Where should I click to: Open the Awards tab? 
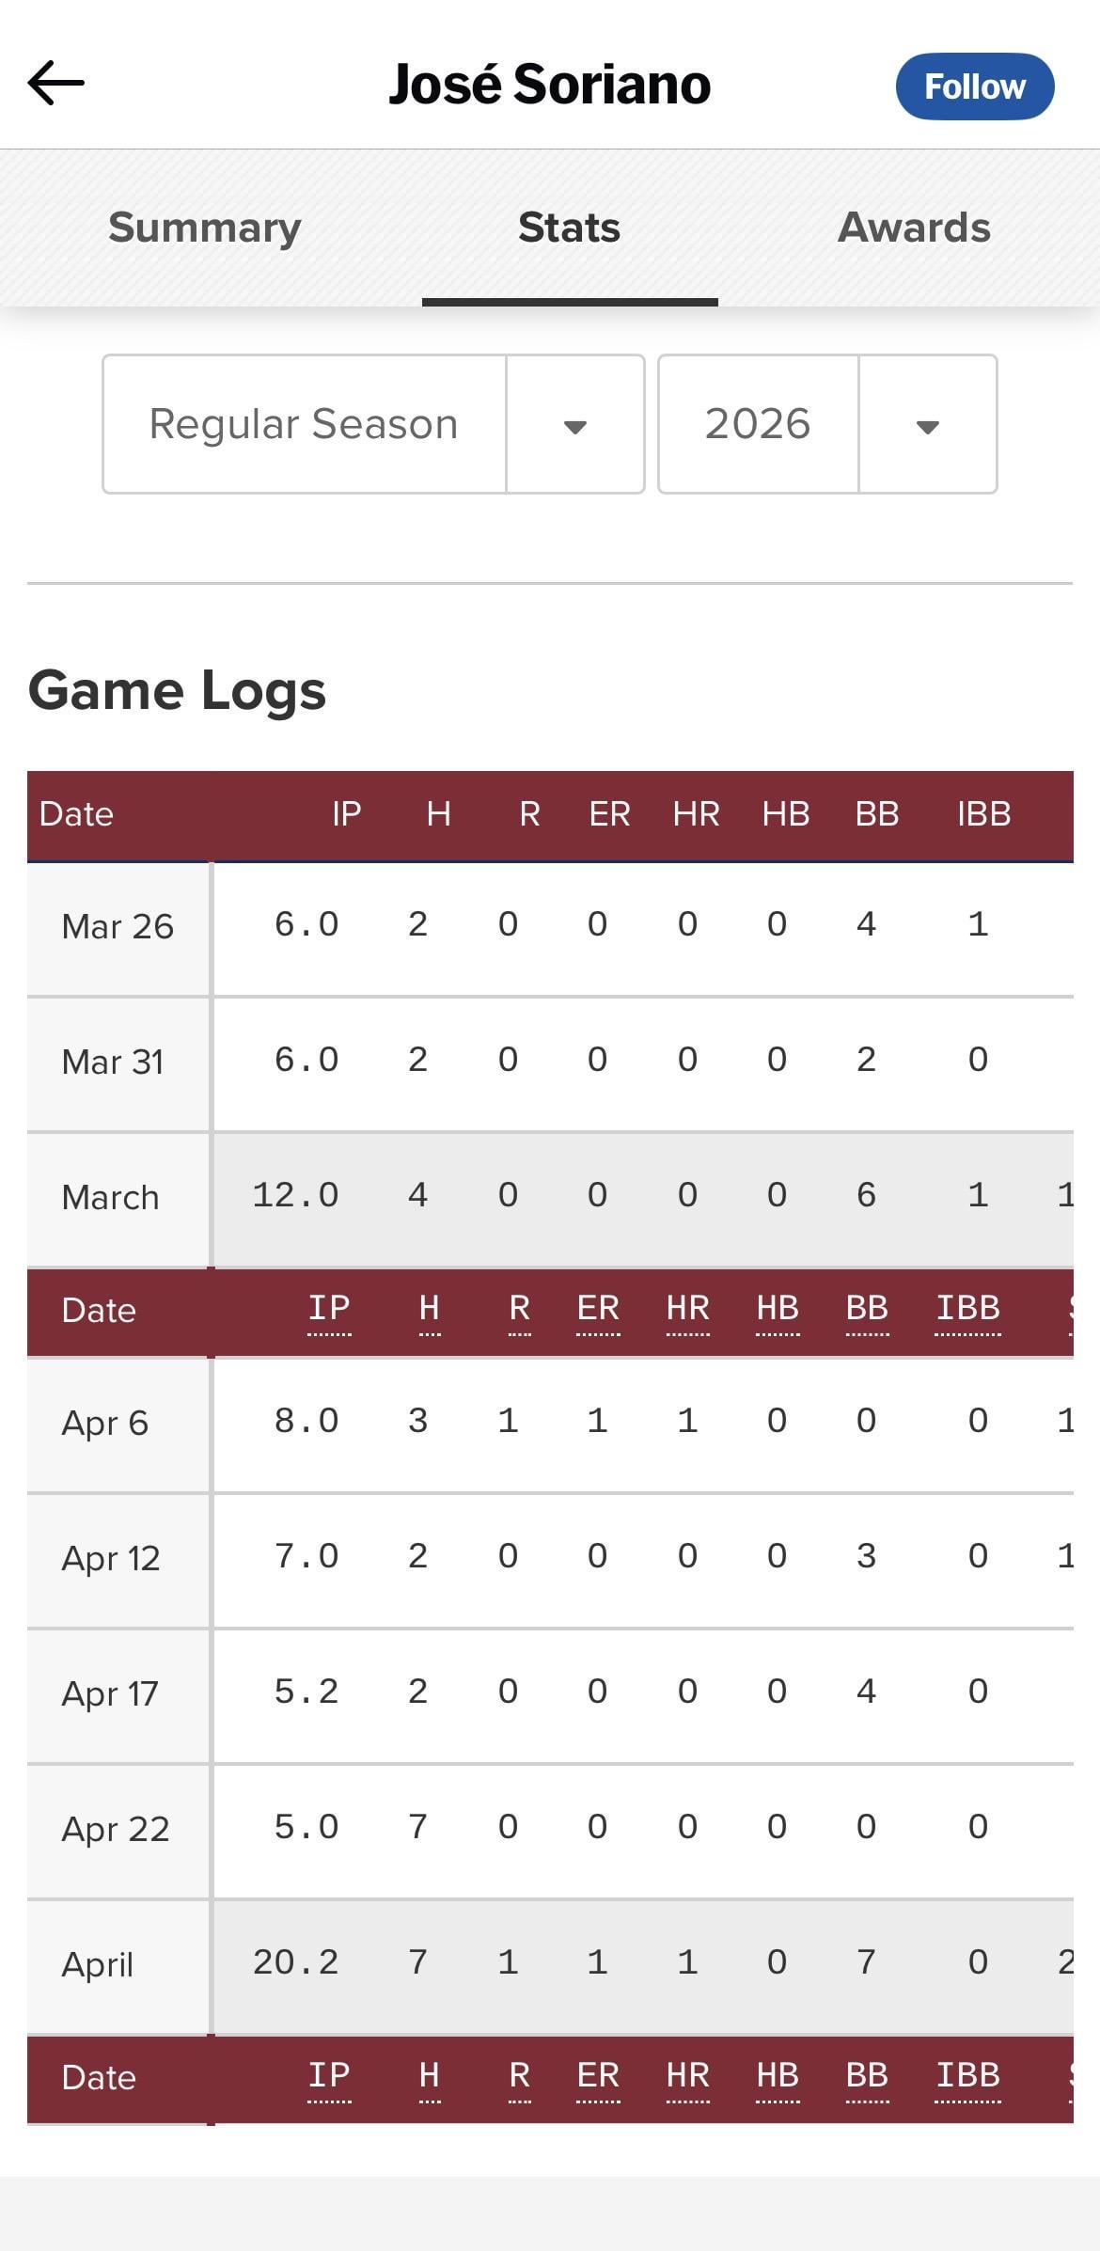pyautogui.click(x=913, y=228)
